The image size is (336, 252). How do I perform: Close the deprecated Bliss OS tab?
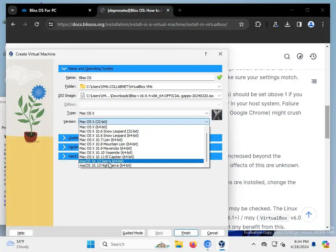[168, 10]
